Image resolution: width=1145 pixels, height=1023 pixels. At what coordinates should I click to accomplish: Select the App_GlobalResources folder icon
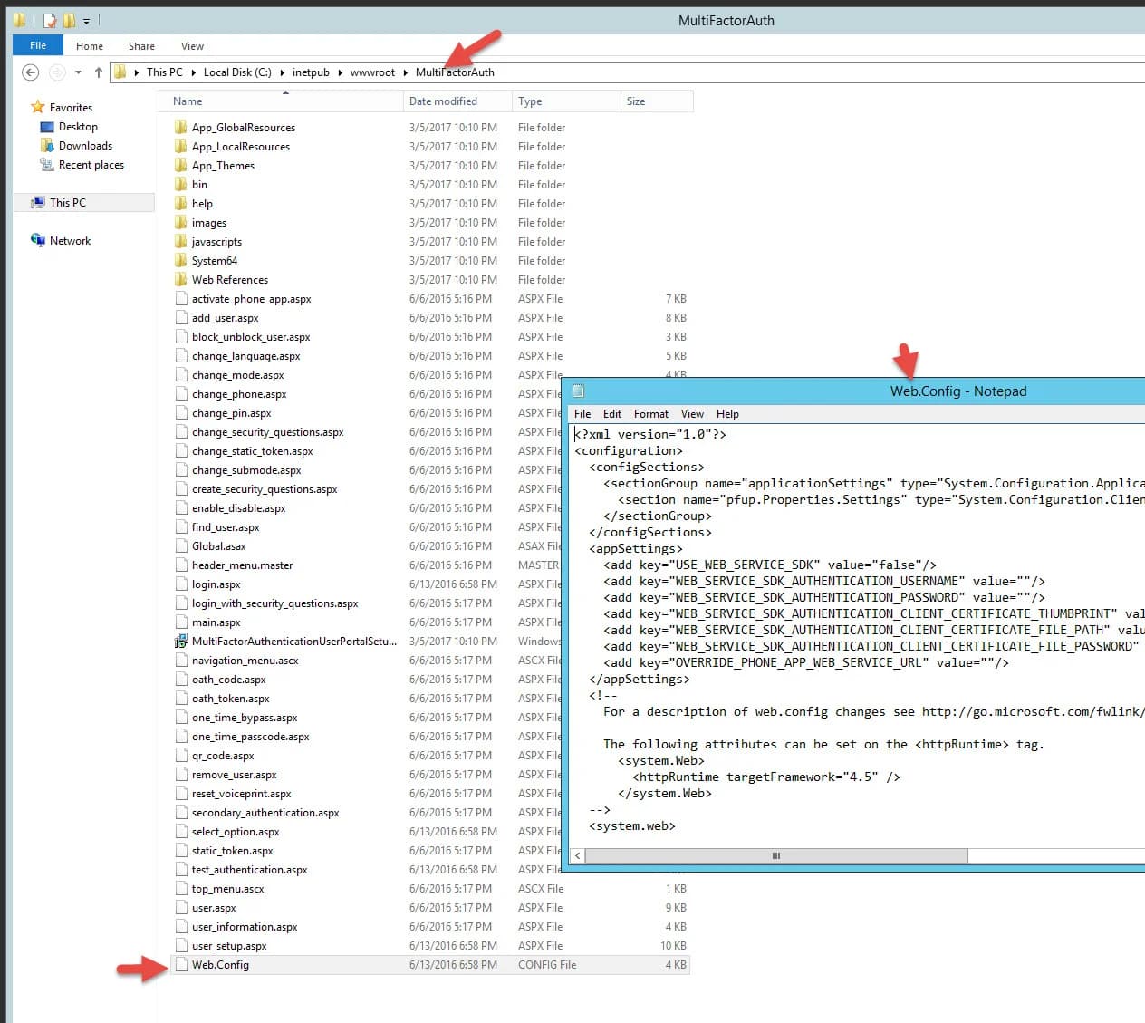[x=181, y=128]
